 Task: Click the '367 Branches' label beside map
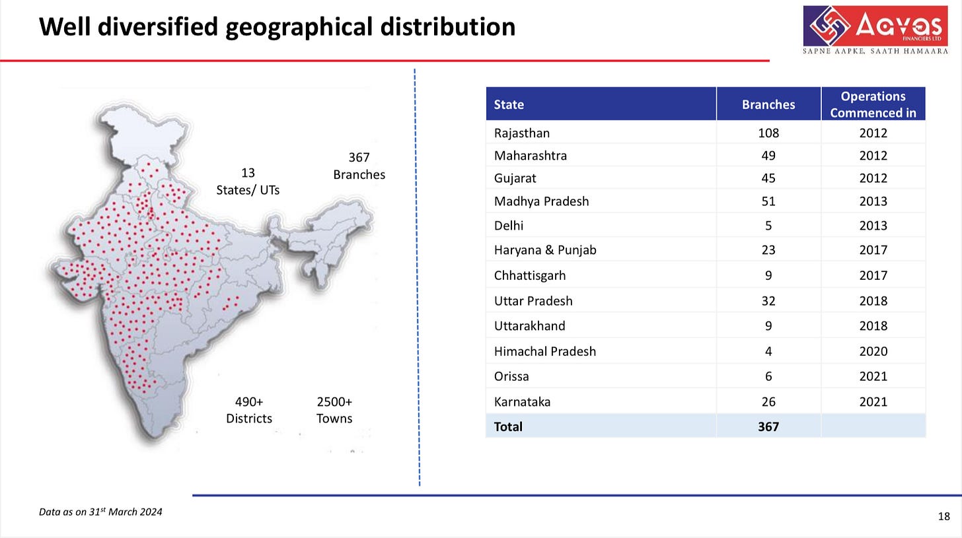(359, 166)
